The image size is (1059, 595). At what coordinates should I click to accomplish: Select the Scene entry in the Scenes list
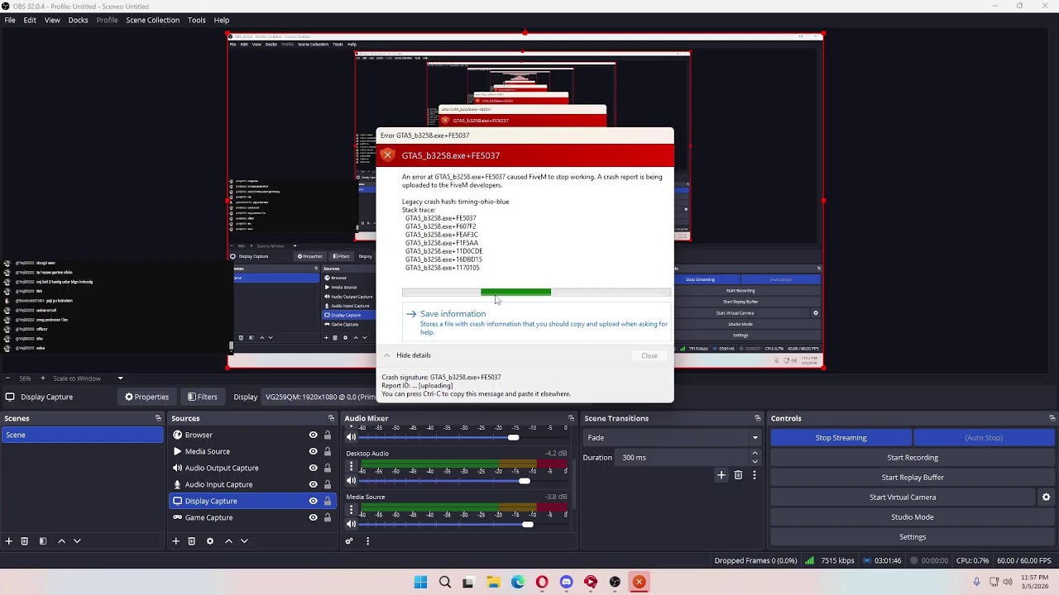pyautogui.click(x=82, y=435)
